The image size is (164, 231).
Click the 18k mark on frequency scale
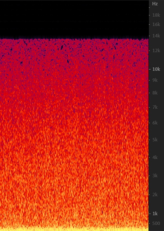click(156, 15)
